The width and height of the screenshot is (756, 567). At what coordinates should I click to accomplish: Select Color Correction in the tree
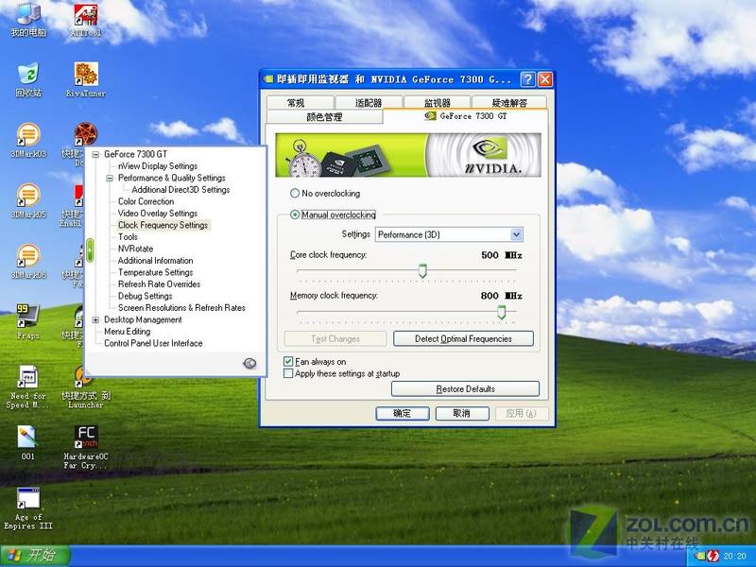[146, 201]
